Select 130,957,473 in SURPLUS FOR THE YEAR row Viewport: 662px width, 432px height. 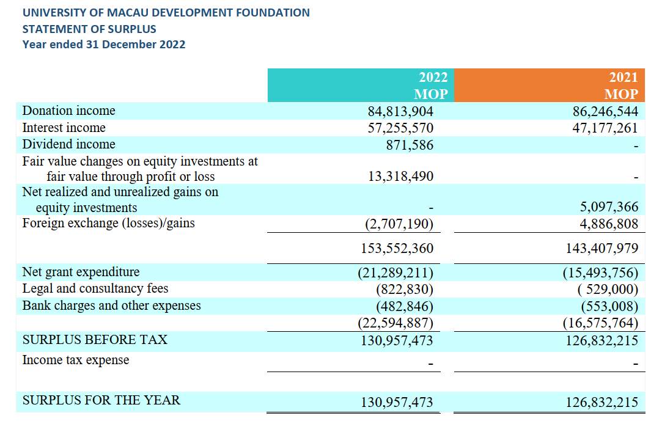pyautogui.click(x=397, y=402)
